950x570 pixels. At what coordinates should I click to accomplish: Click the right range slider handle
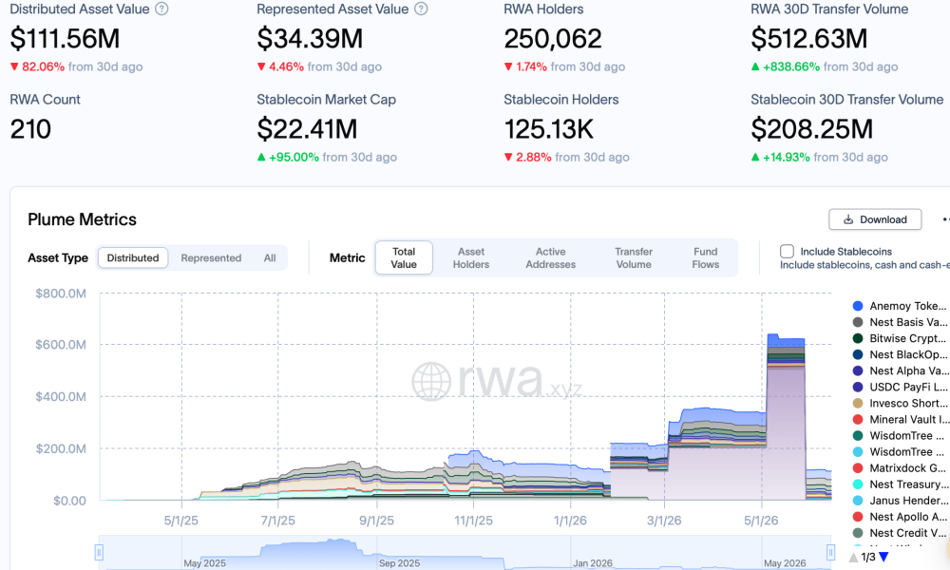[830, 552]
